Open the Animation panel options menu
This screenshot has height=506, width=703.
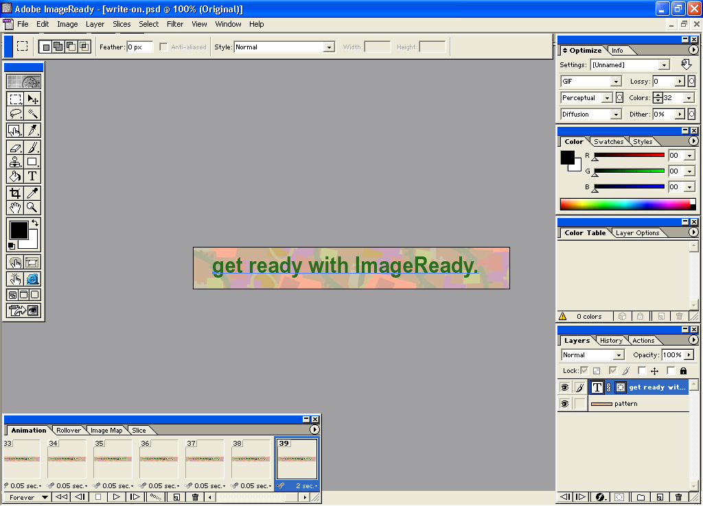(314, 430)
